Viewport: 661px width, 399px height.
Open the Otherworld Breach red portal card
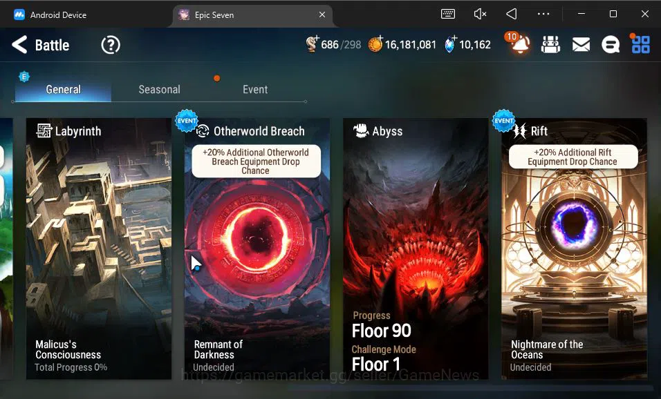[x=257, y=249]
